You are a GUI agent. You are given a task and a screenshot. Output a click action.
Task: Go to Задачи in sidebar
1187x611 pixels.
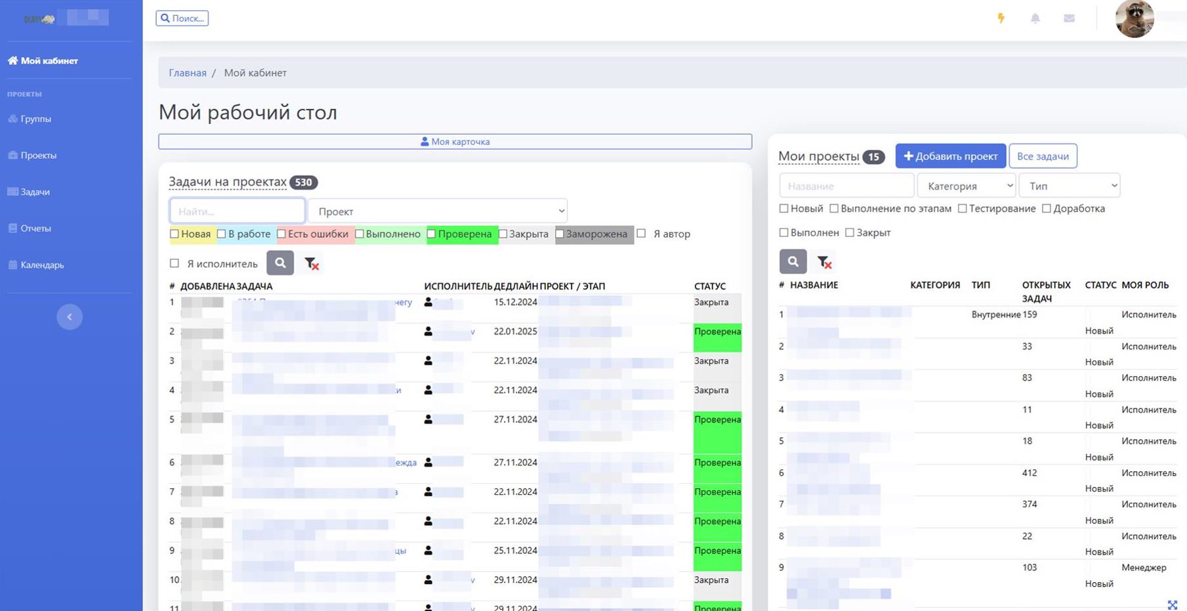(35, 192)
